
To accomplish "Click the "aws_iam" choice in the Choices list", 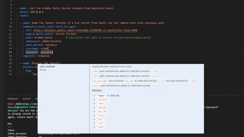I will [102, 112].
